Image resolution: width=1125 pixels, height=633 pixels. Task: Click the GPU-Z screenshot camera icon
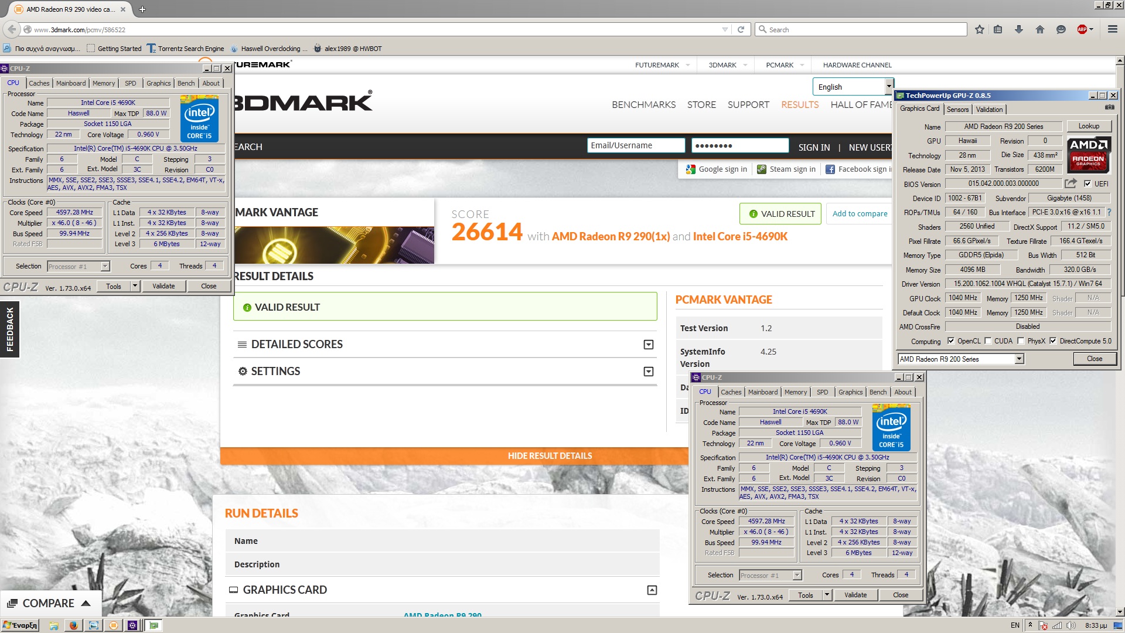point(1109,107)
